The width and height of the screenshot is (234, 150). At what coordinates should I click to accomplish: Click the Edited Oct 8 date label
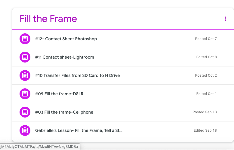(206, 57)
